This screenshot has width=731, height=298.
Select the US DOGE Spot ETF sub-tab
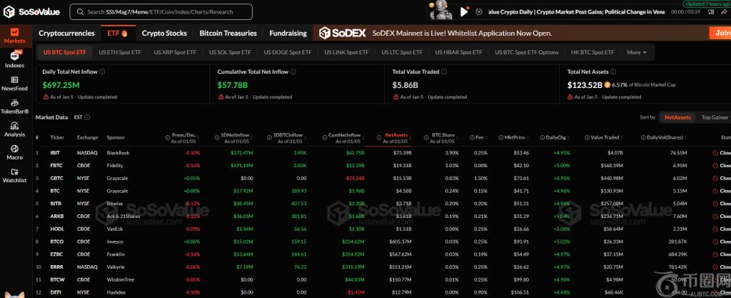pyautogui.click(x=288, y=52)
